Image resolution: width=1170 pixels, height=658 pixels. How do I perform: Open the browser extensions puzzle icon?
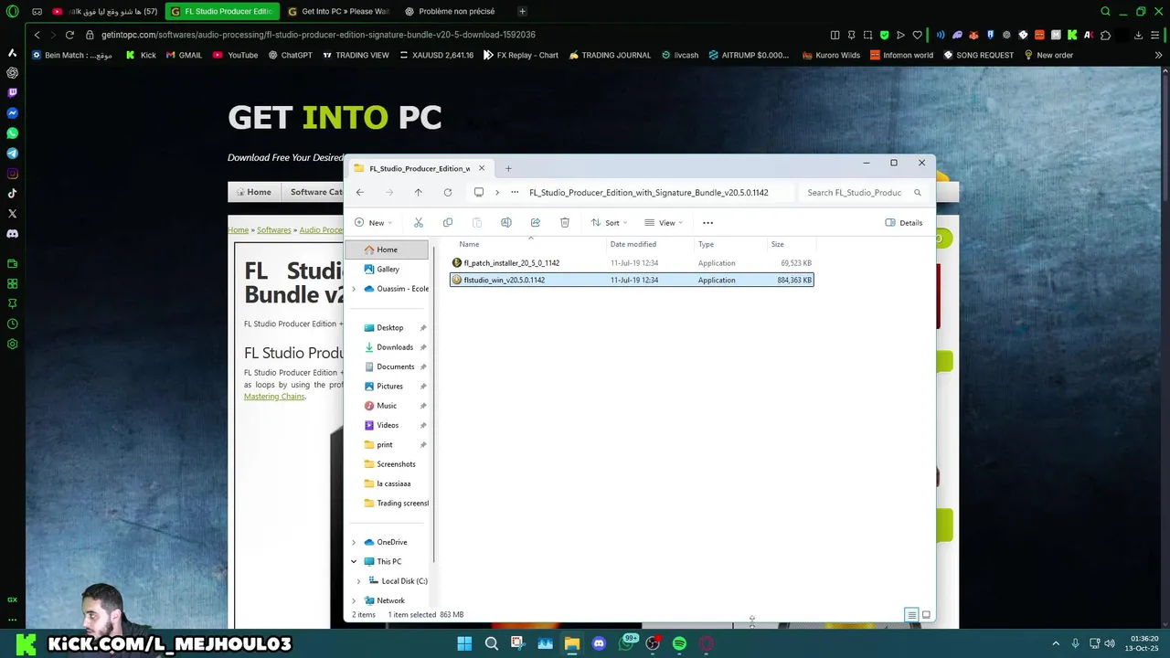tap(1106, 35)
